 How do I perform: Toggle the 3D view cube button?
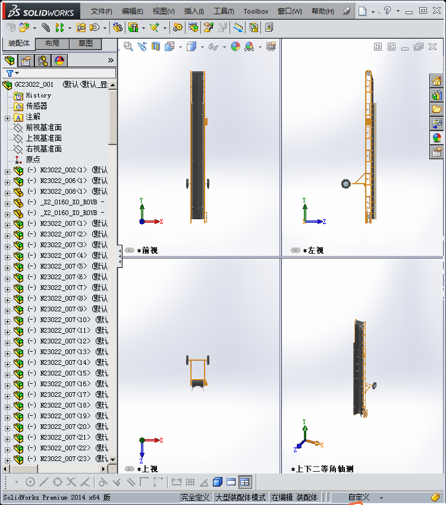click(218, 482)
